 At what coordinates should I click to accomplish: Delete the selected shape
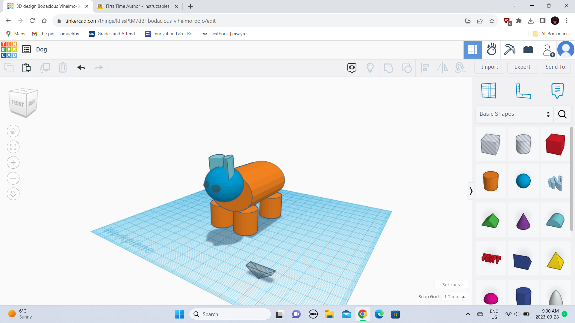[63, 68]
